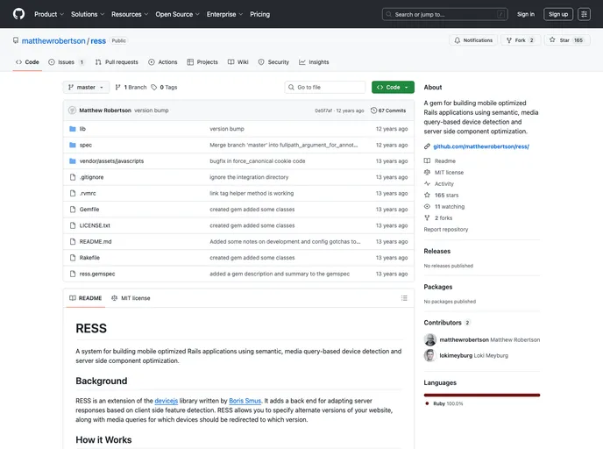
Task: Click the notifications bell icon
Action: [x=457, y=40]
